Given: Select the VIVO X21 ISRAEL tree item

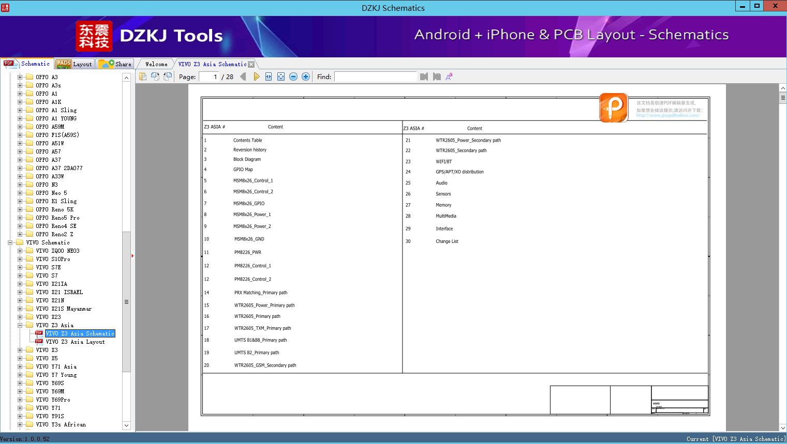Looking at the screenshot, I should click(x=59, y=292).
